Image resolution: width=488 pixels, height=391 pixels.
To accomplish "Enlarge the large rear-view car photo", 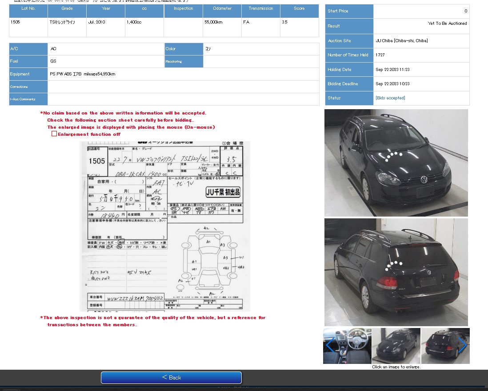I will pos(396,272).
